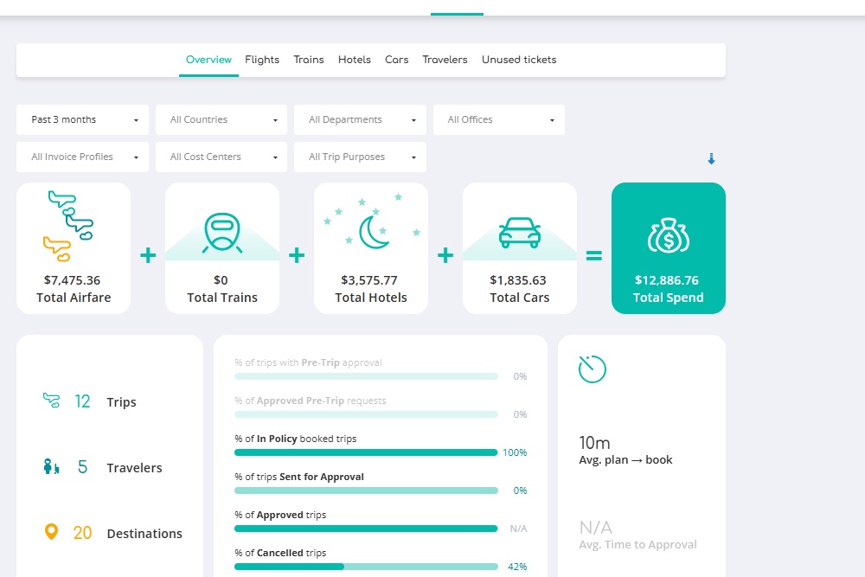Click the location pin icon next to Destinations
The width and height of the screenshot is (865, 577).
pos(49,533)
